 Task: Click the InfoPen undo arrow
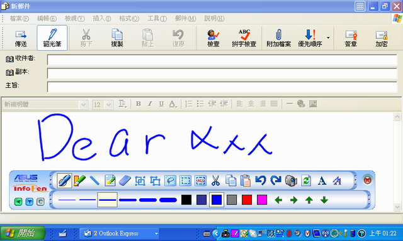click(261, 180)
